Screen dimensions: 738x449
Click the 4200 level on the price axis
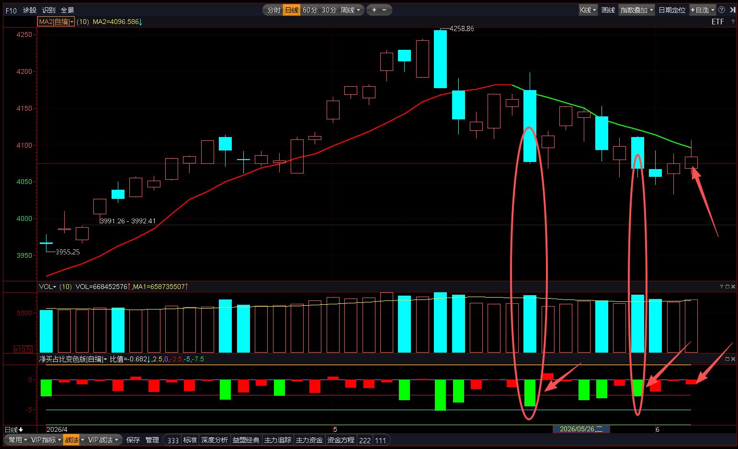click(24, 71)
